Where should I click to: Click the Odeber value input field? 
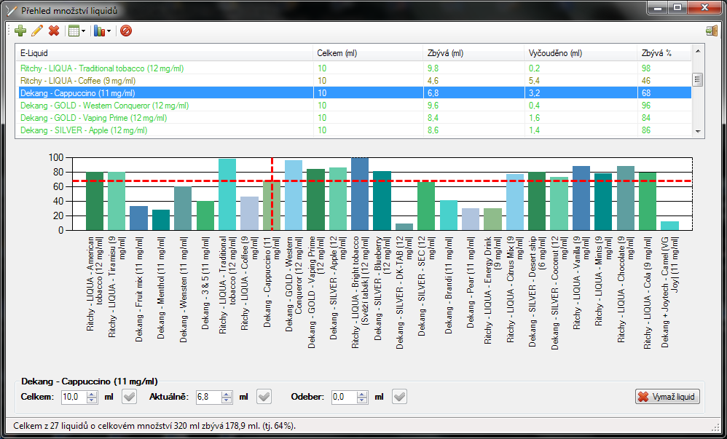pyautogui.click(x=344, y=397)
